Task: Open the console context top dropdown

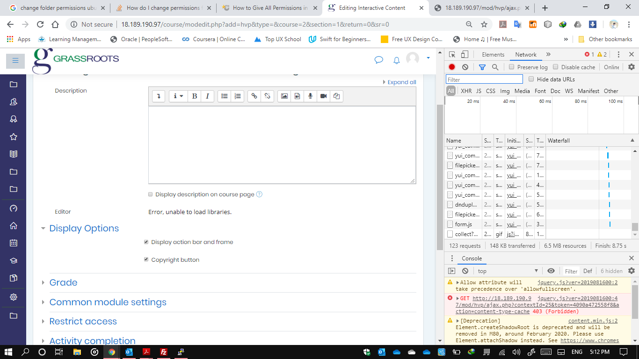Action: point(508,271)
